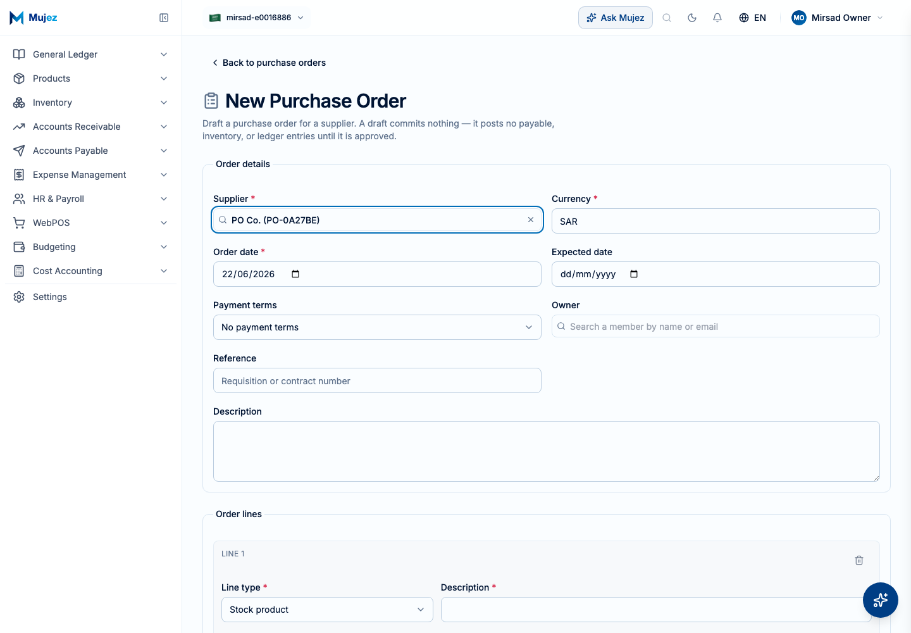Click the General Ledger book icon

pos(19,54)
